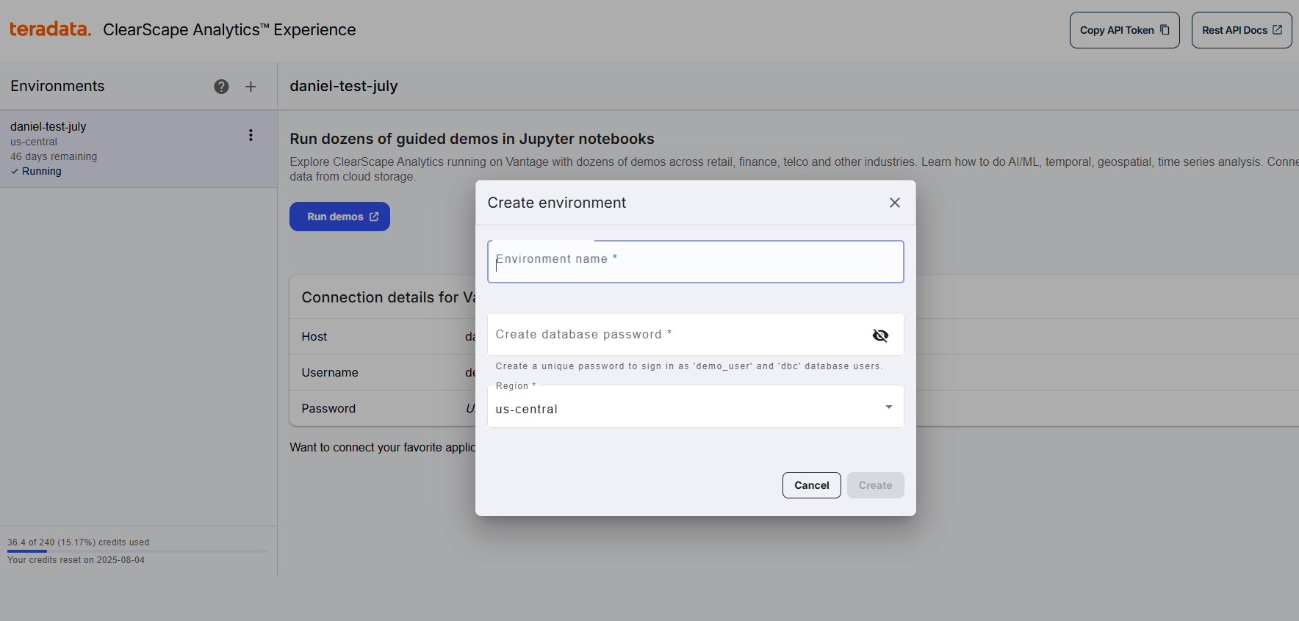Click the copy icon in Copy API Token

[1165, 30]
